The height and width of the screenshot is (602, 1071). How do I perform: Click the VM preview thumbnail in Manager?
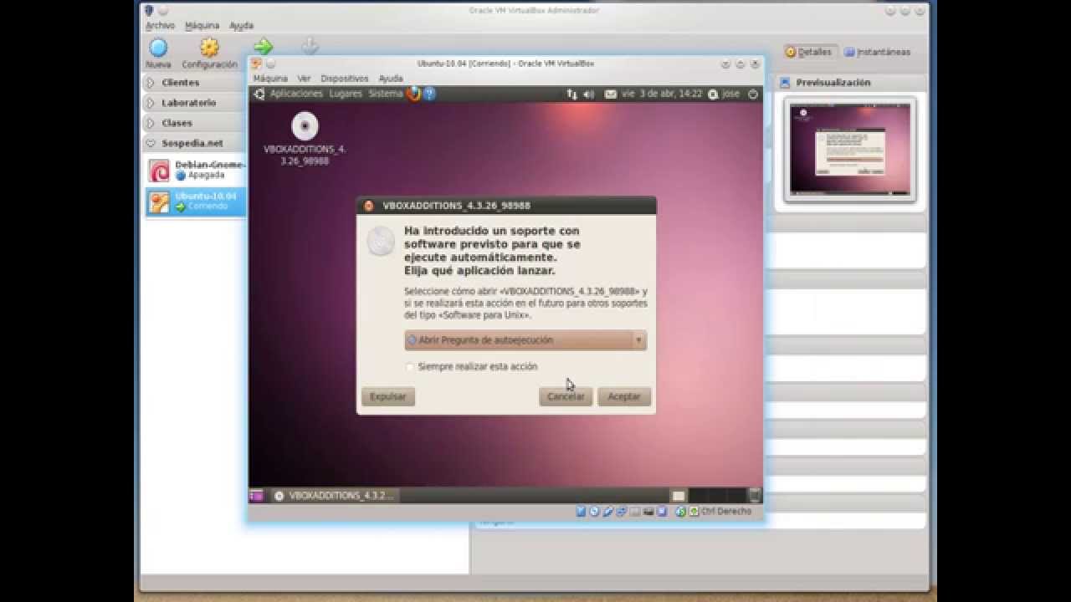[x=849, y=150]
